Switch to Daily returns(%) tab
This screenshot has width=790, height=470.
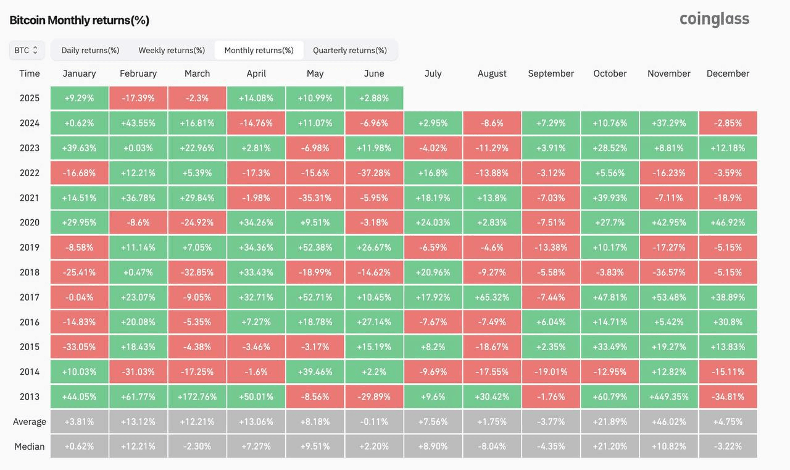click(x=90, y=50)
